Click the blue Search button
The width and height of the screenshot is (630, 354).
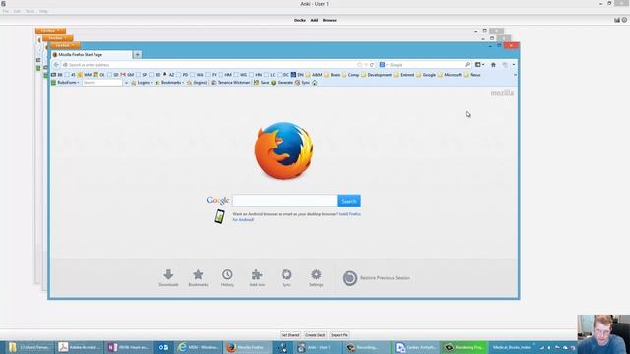coord(348,201)
